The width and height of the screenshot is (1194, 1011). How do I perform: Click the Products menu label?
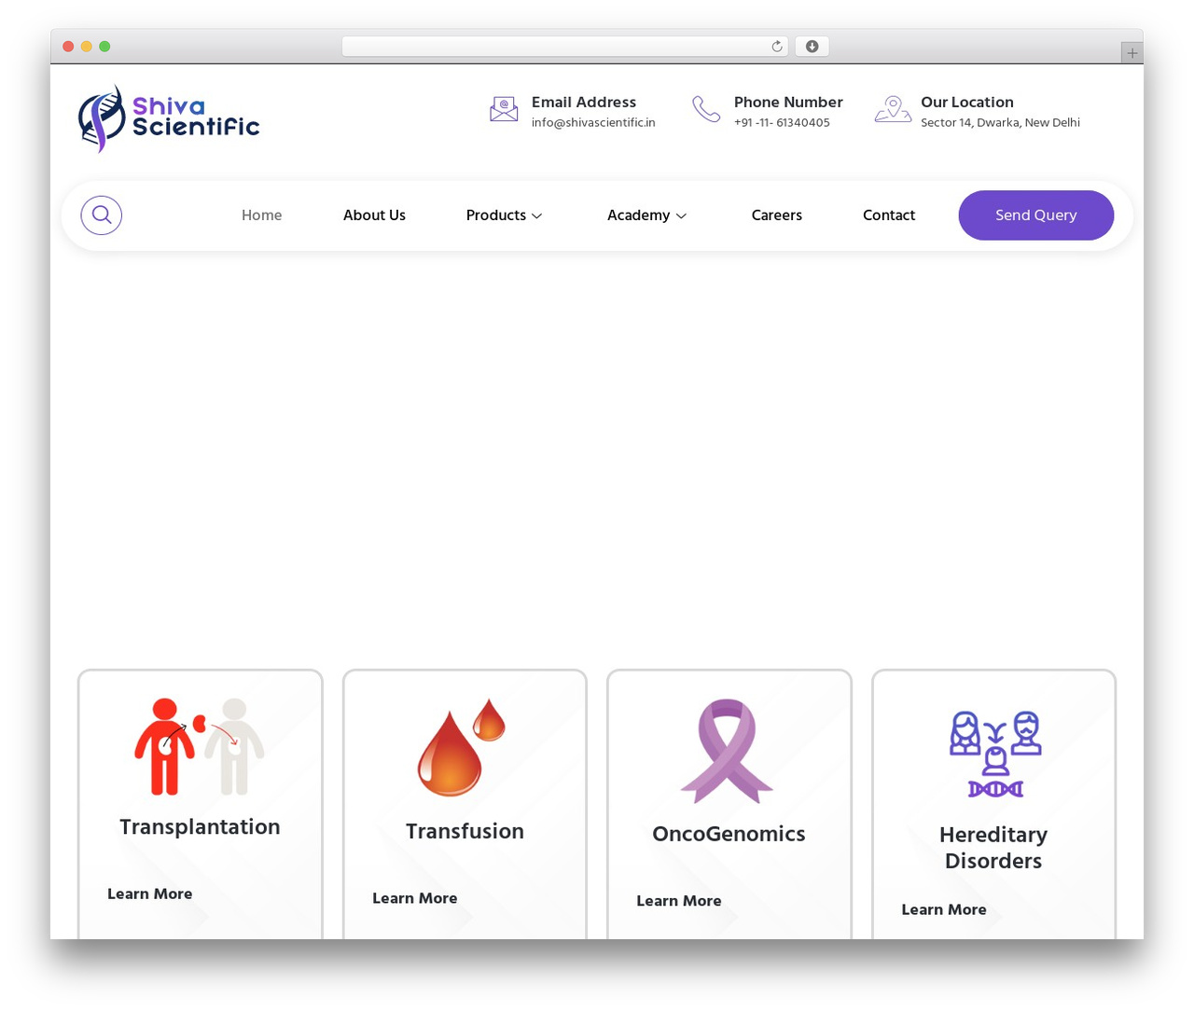tap(496, 215)
